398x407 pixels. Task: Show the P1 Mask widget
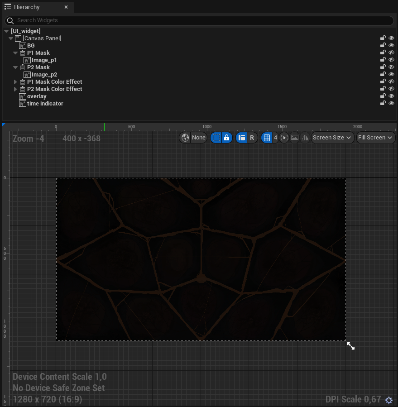point(391,53)
